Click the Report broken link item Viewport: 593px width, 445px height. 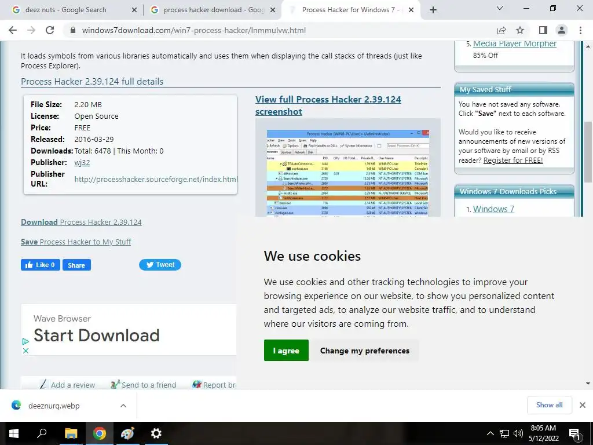(x=214, y=385)
